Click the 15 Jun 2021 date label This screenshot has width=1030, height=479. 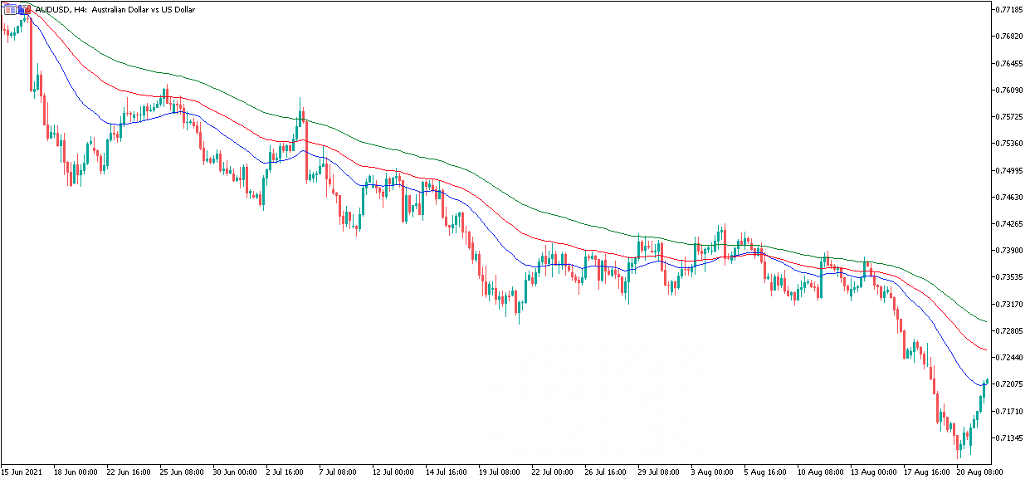[22, 472]
